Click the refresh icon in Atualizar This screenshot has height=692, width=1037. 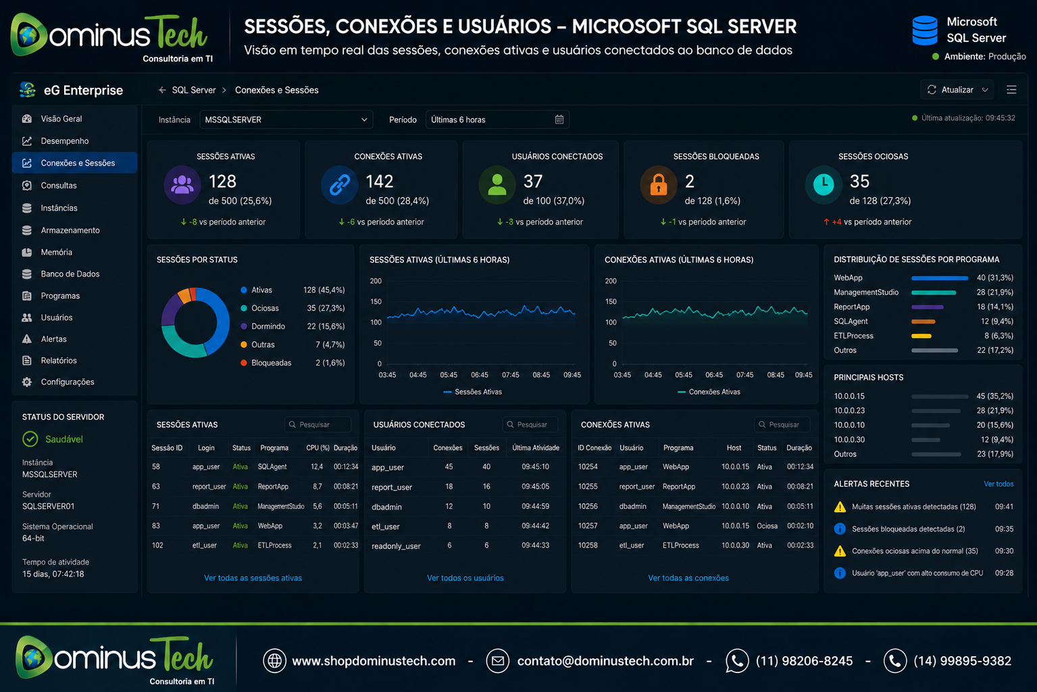(932, 90)
